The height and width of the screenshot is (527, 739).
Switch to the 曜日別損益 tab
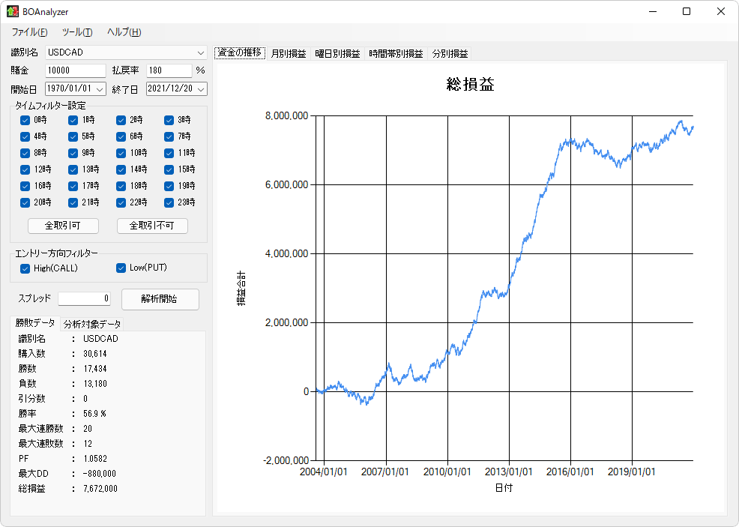(x=337, y=54)
